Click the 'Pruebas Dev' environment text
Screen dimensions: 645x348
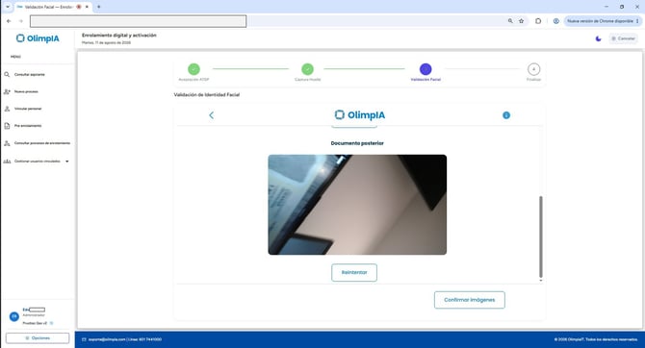coord(35,323)
